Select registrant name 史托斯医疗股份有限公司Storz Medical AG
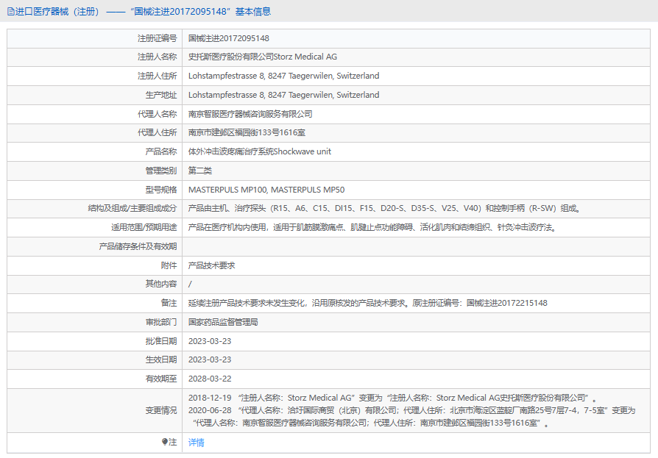 click(263, 57)
